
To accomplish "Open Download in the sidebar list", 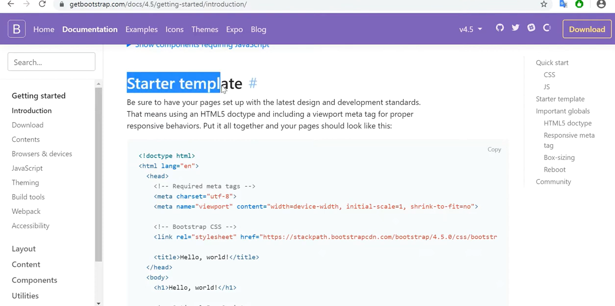I will (27, 125).
